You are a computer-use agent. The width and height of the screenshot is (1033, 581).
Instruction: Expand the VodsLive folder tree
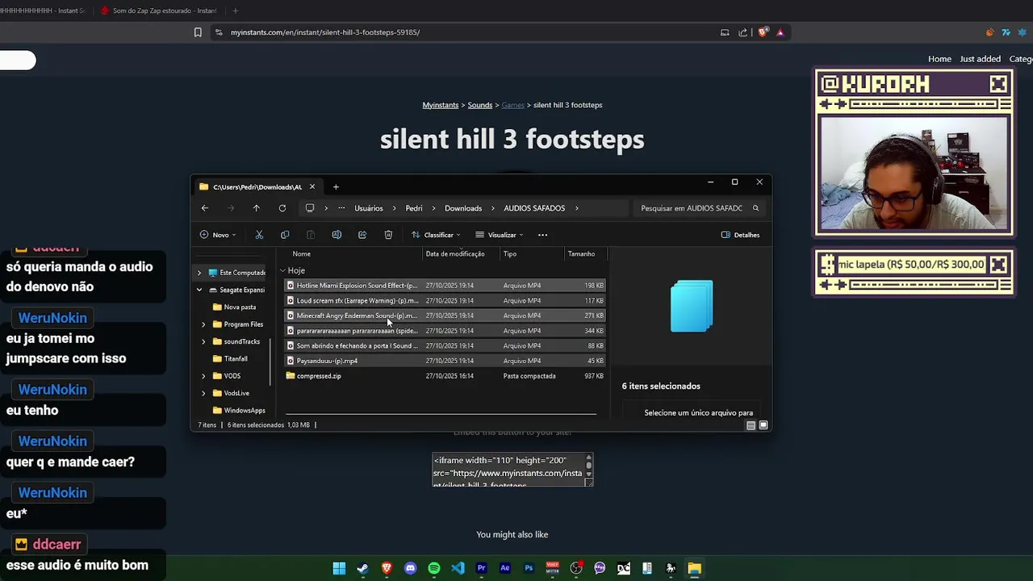203,393
